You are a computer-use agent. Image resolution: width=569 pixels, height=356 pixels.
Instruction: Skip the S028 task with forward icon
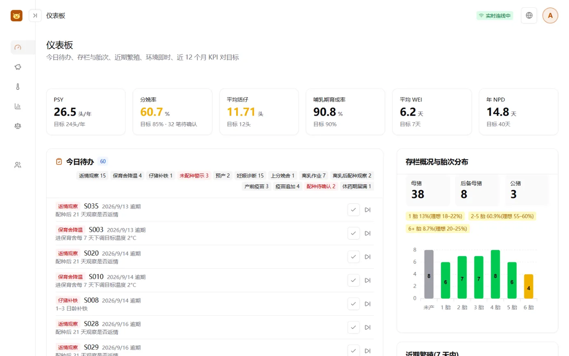368,327
